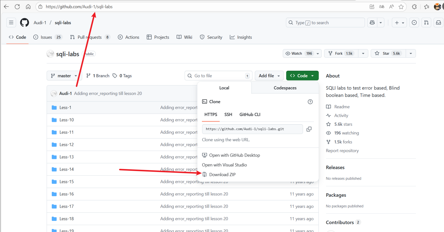Click the Fork button
Screen dimensions: 444x232
coord(341,53)
